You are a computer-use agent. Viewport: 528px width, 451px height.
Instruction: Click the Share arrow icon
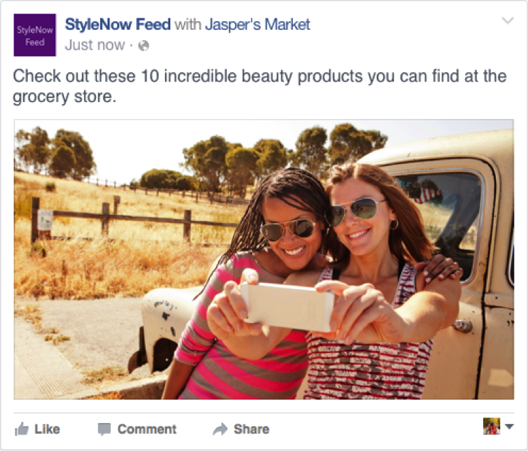point(220,429)
